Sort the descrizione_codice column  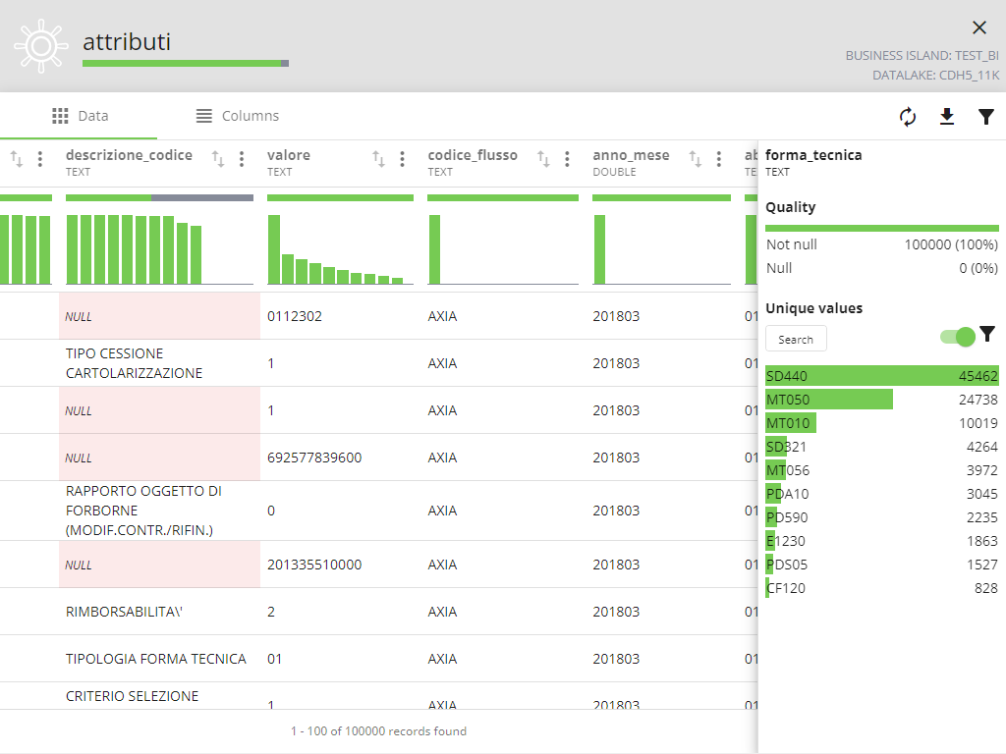[x=219, y=159]
